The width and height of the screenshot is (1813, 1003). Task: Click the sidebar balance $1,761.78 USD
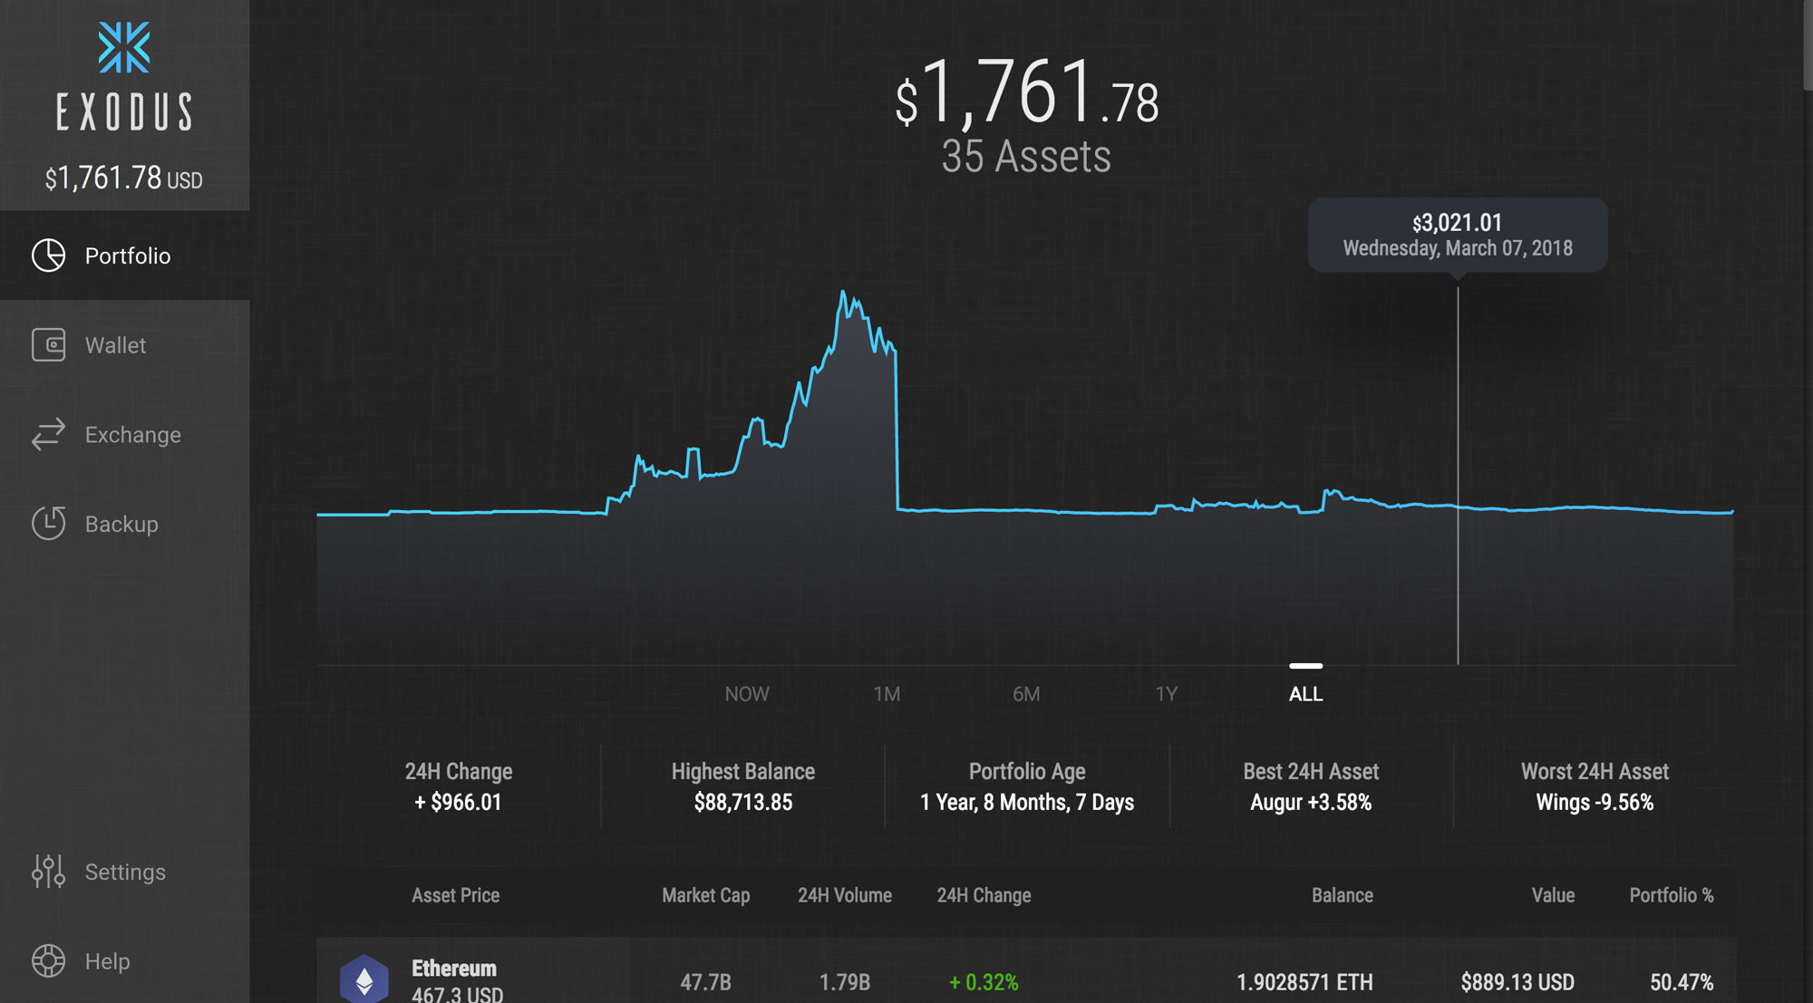pyautogui.click(x=124, y=178)
